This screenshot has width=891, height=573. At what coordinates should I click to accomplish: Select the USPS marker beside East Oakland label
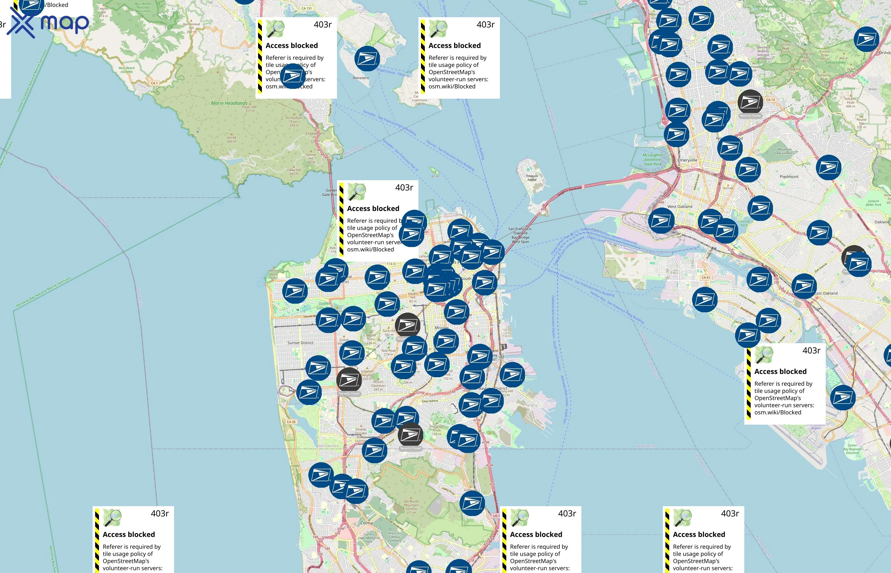pyautogui.click(x=804, y=286)
